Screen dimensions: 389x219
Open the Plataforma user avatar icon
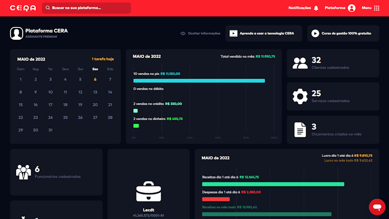tap(352, 8)
